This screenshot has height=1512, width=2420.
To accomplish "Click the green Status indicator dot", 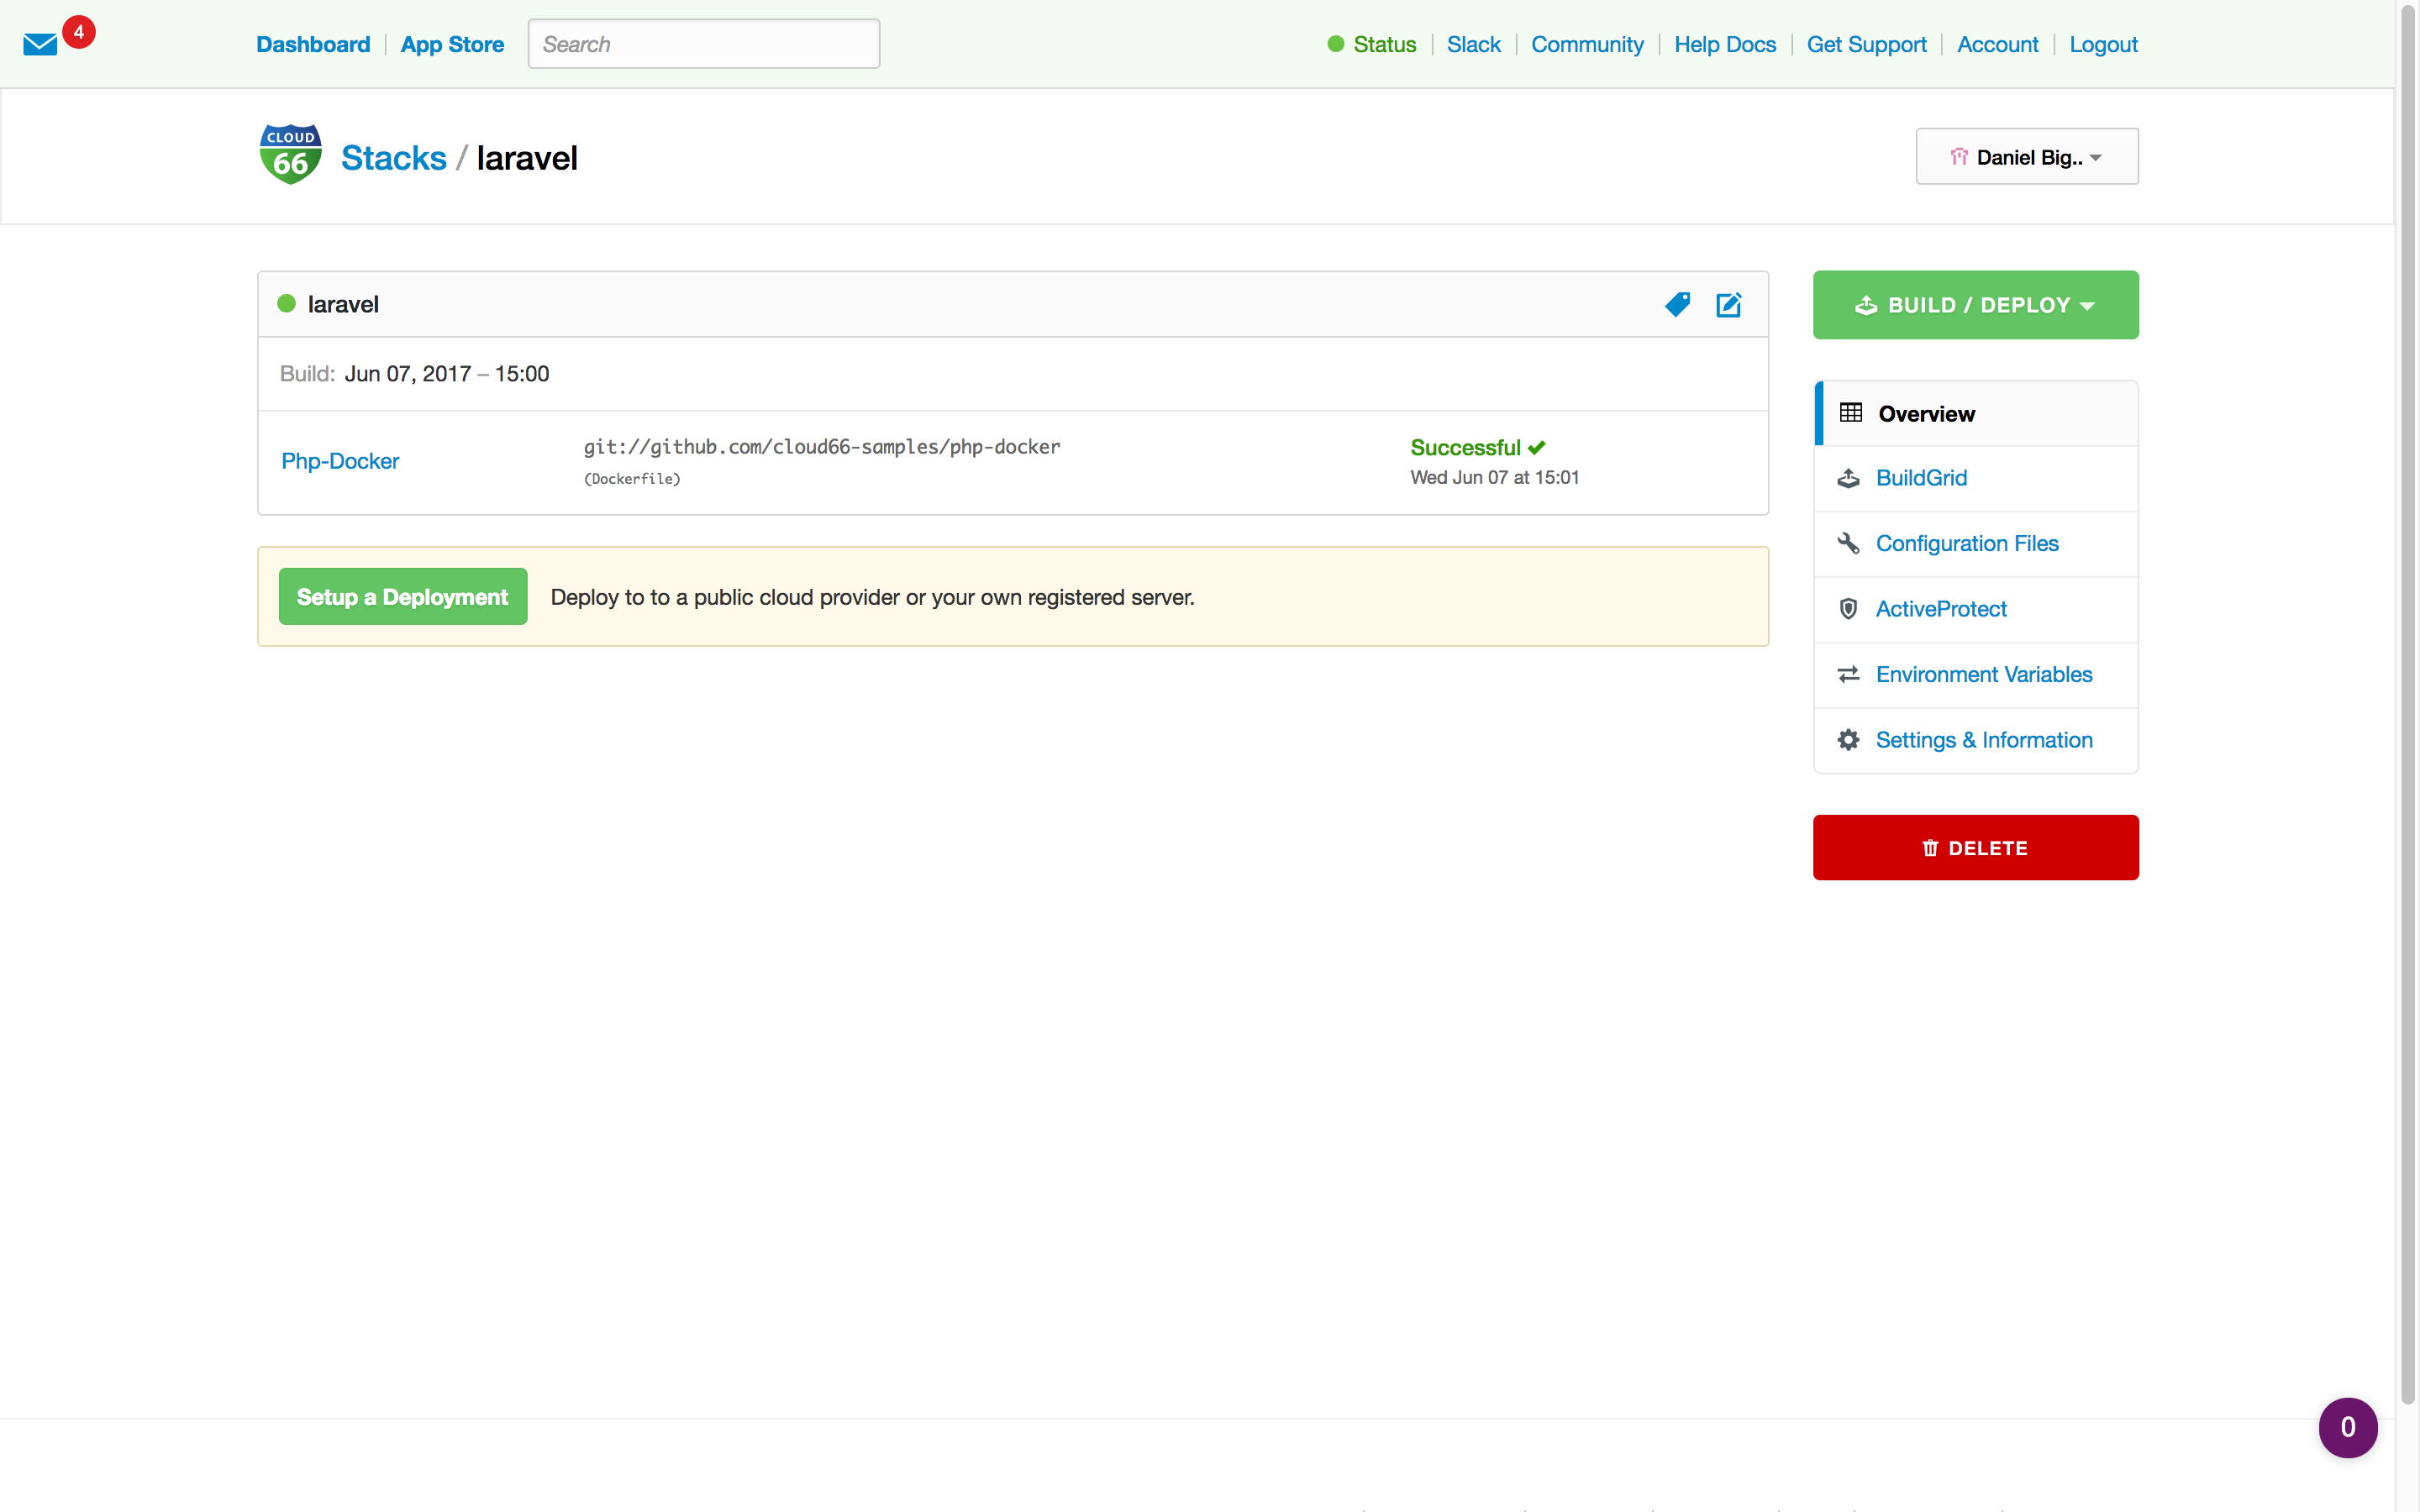I will tap(1336, 44).
